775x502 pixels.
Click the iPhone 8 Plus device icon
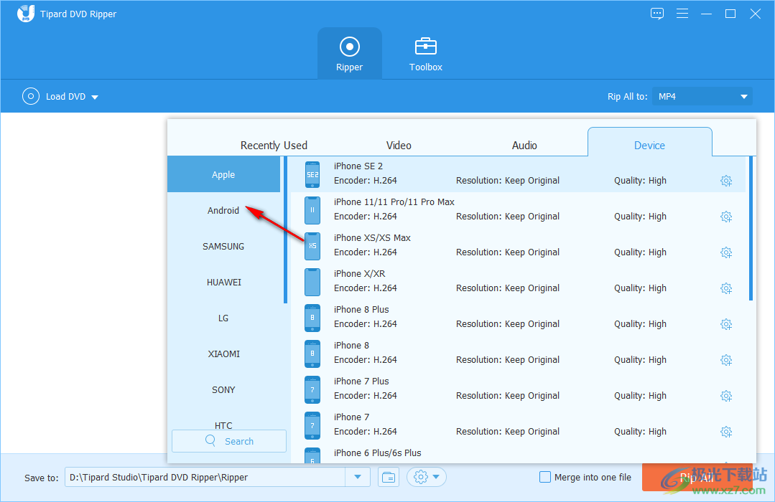(312, 317)
